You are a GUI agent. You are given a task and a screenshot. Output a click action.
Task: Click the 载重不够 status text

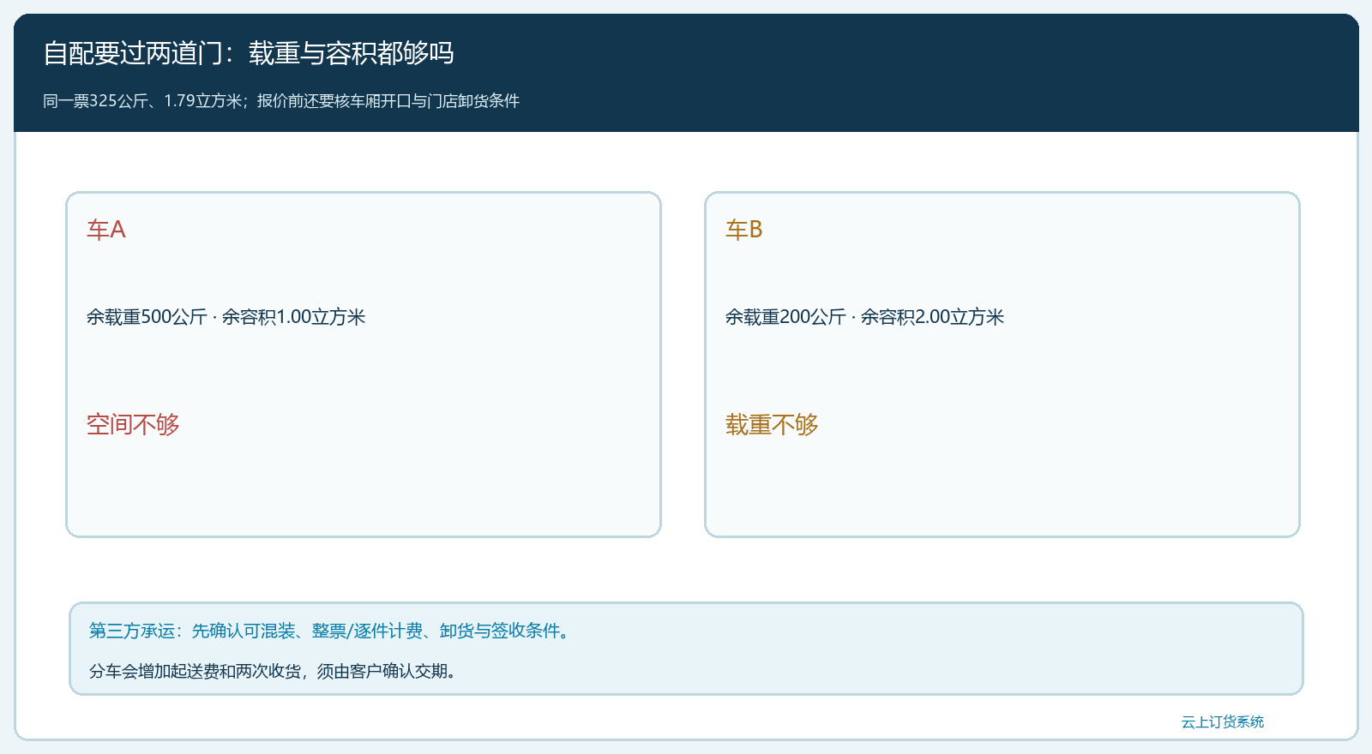[x=772, y=424]
